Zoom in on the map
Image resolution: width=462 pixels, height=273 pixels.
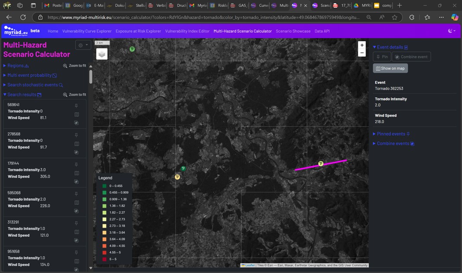[x=362, y=45]
